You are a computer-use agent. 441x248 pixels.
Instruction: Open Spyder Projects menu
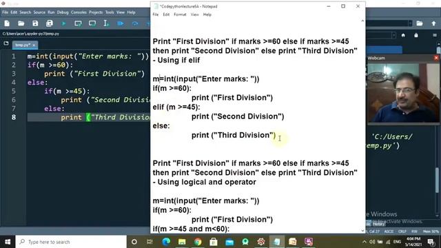[96, 12]
